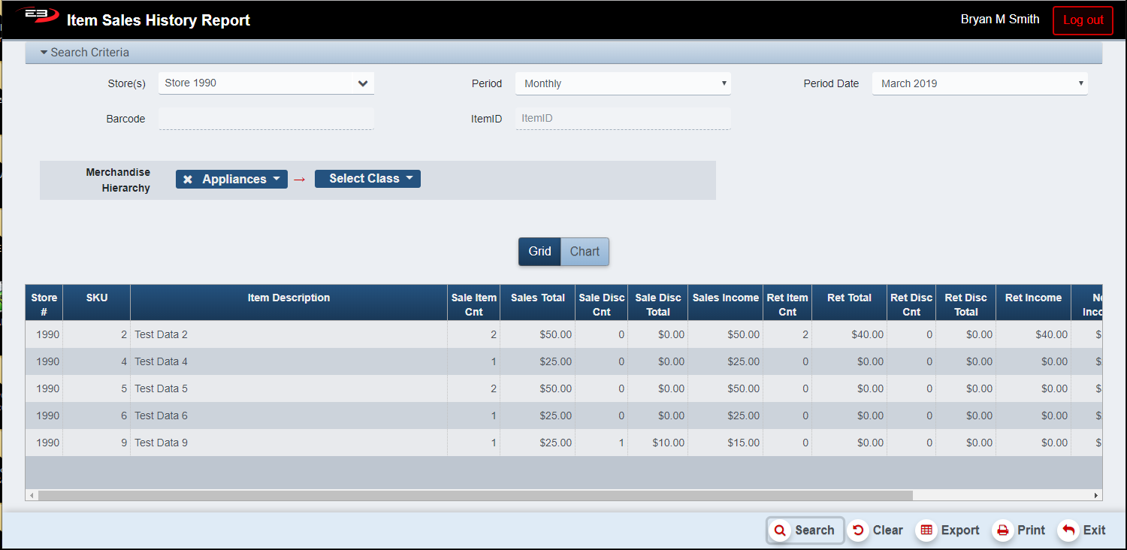Image resolution: width=1127 pixels, height=550 pixels.
Task: Click the Exit back-arrow icon
Action: (x=1068, y=530)
